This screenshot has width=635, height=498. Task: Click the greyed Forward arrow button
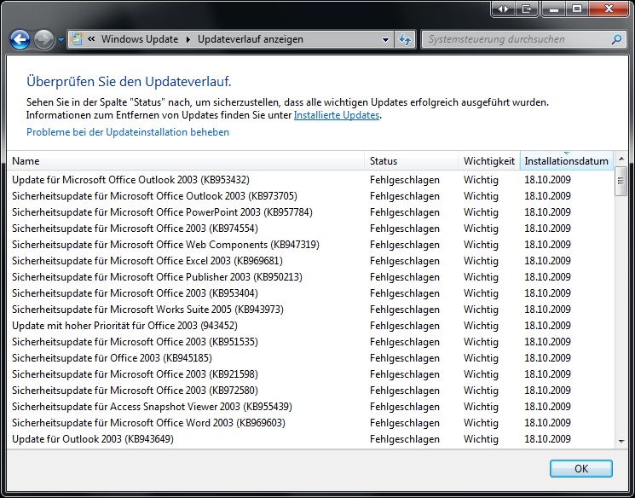pyautogui.click(x=43, y=40)
